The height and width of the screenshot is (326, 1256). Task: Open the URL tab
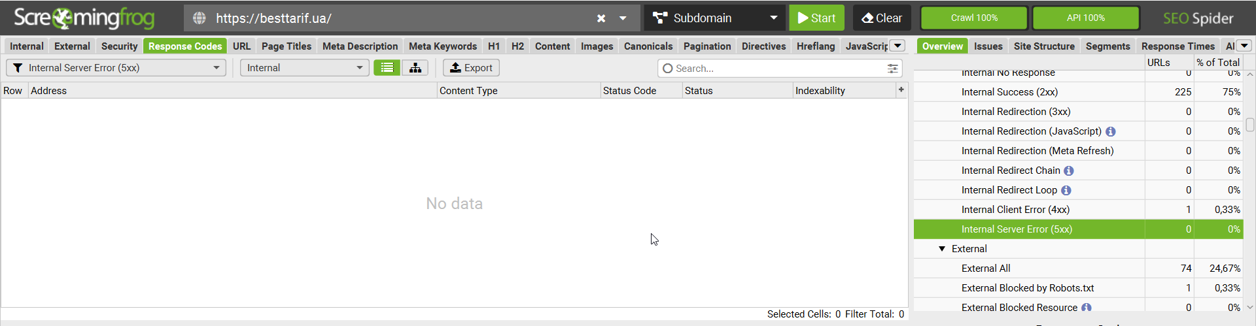(x=241, y=46)
